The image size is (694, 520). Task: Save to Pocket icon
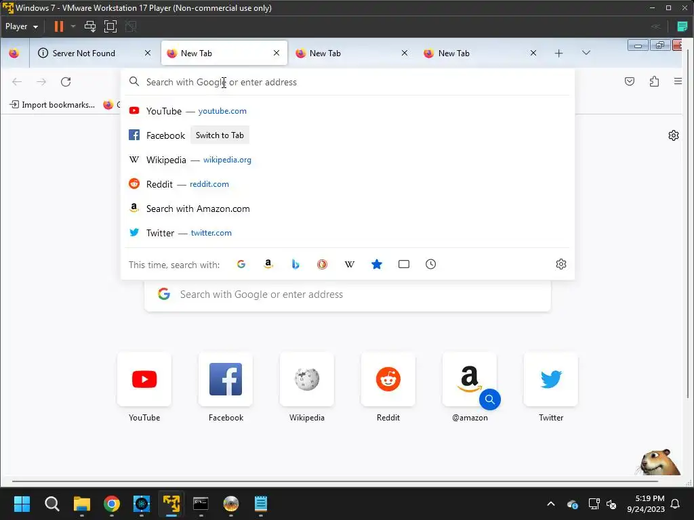630,81
